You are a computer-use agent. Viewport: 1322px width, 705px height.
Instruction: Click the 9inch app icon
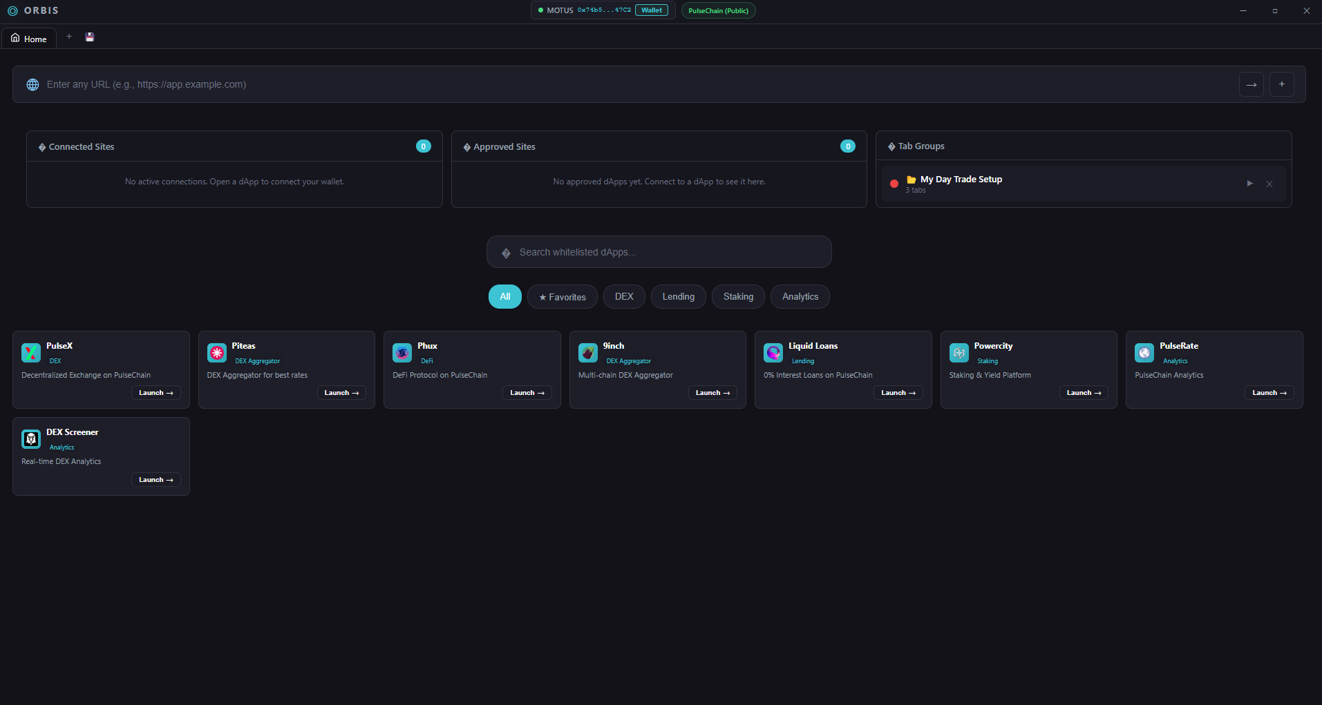click(x=588, y=353)
